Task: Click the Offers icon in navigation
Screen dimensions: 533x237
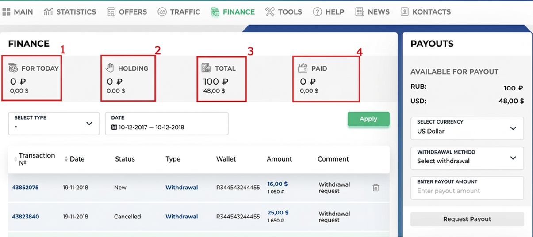Action: pyautogui.click(x=111, y=12)
